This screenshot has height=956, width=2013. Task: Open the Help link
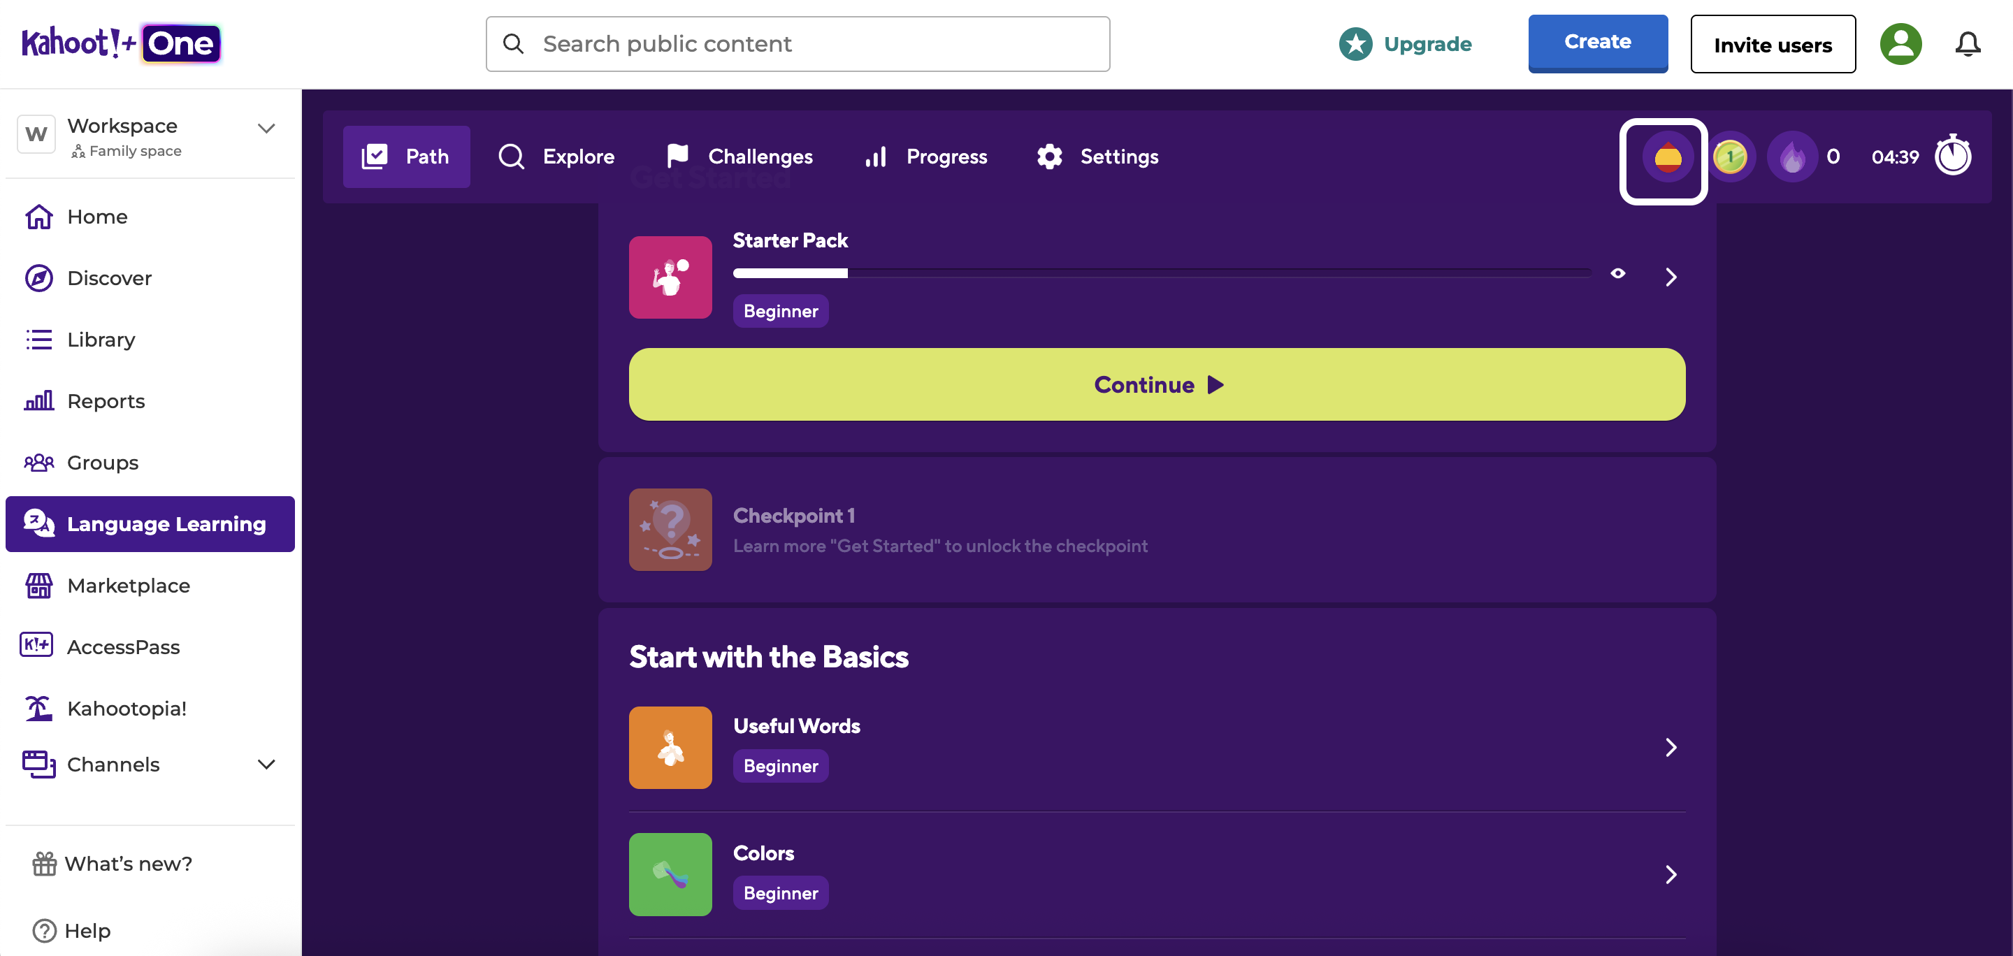tap(72, 930)
